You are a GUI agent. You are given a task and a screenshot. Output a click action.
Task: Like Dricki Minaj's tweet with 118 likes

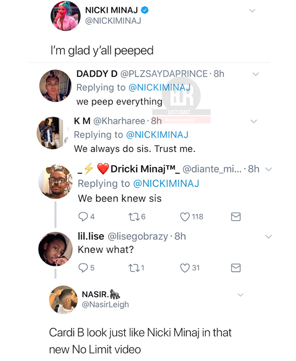click(x=185, y=217)
